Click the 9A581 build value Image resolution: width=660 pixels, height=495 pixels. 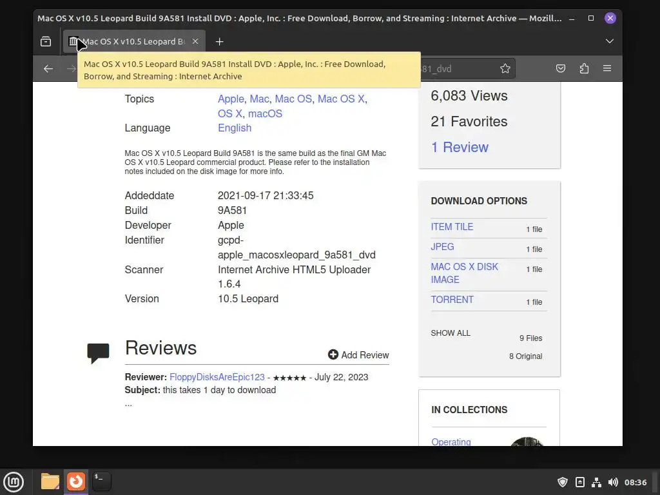232,211
